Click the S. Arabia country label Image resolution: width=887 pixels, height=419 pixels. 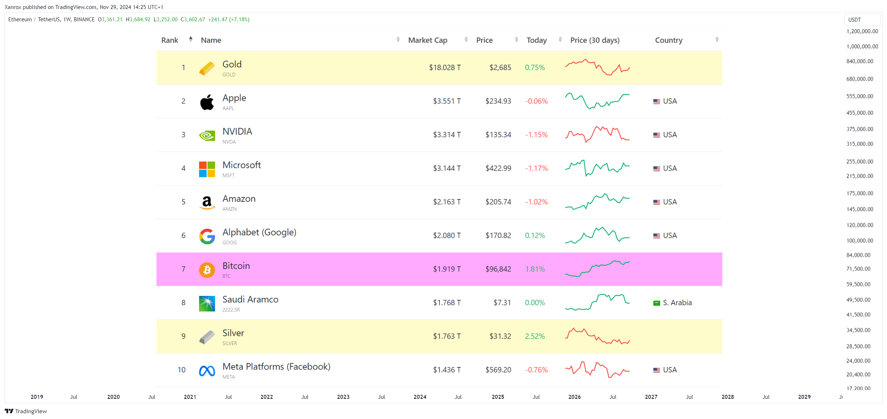pyautogui.click(x=677, y=302)
